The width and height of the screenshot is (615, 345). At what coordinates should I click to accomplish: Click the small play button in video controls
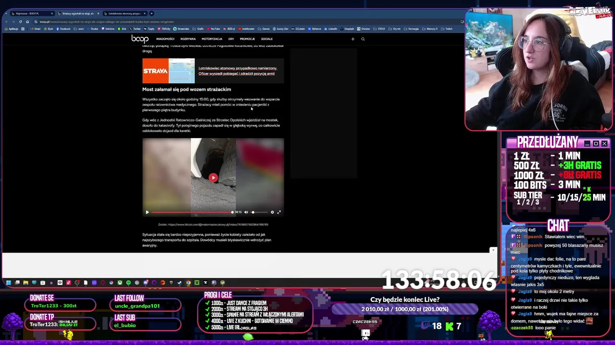pos(148,212)
